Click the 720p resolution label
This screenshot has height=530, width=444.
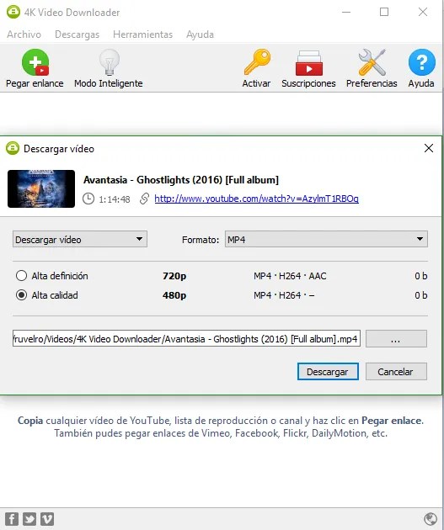174,276
